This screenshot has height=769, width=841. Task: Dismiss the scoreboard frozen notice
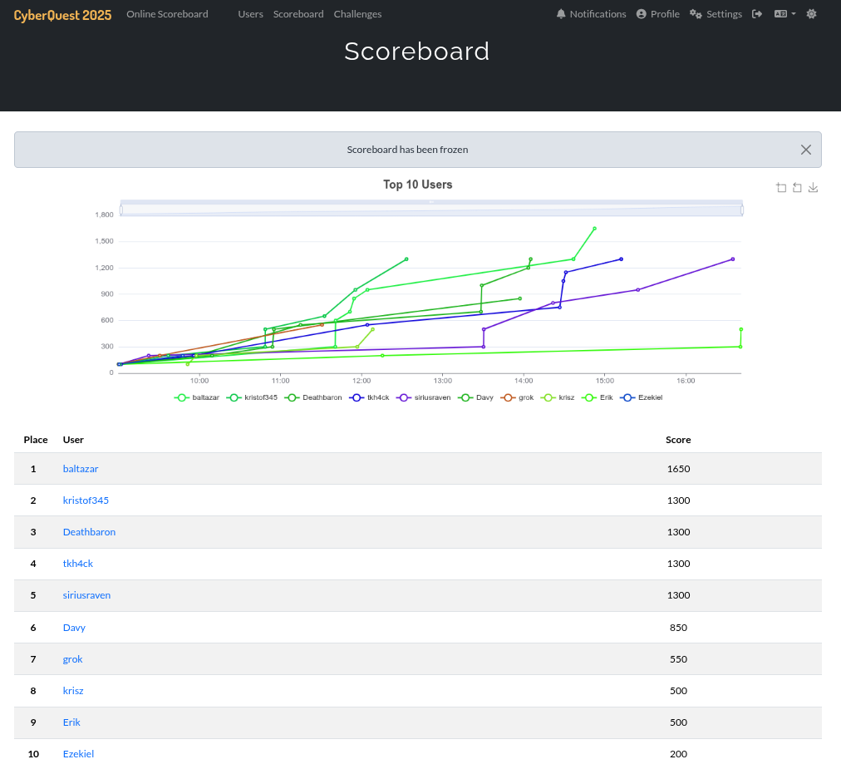[x=805, y=150]
